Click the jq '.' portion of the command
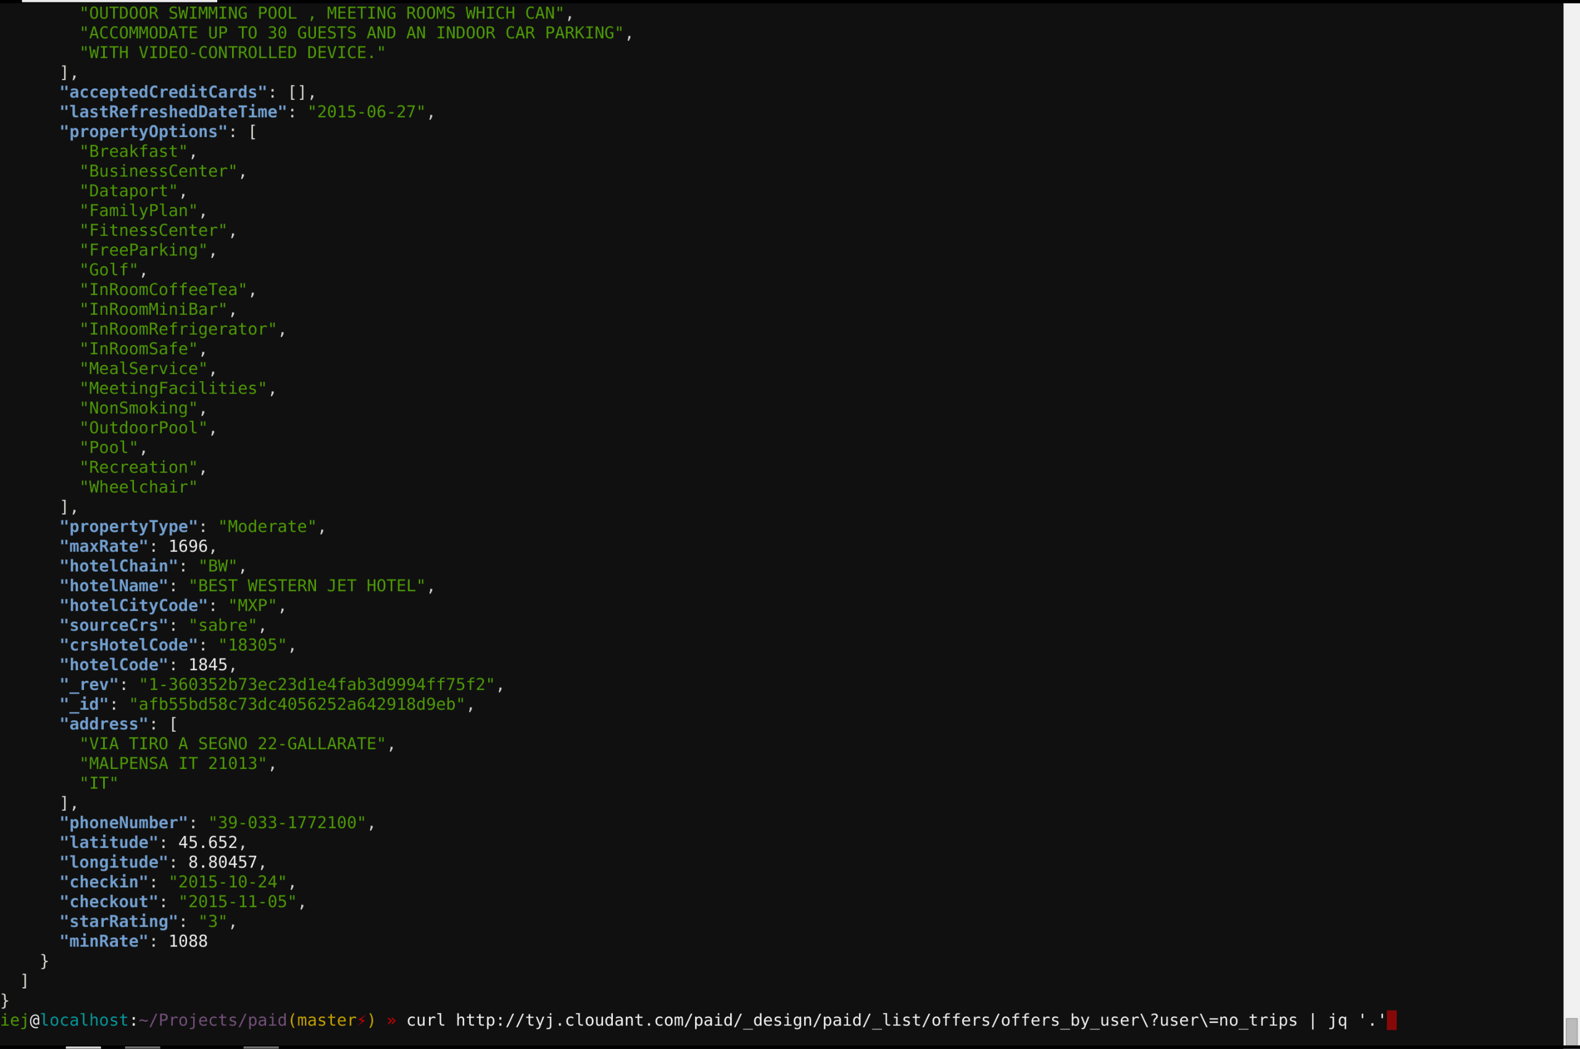This screenshot has height=1049, width=1580. [1357, 1020]
